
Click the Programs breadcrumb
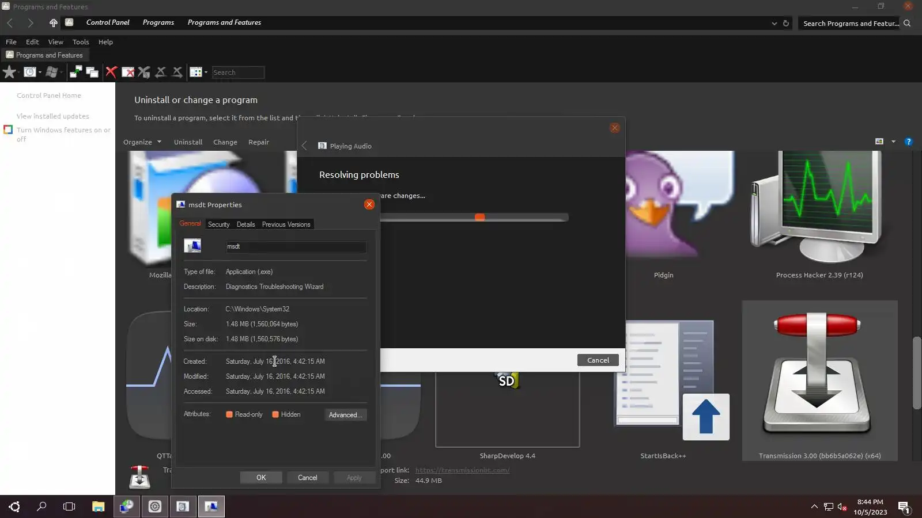coord(158,22)
